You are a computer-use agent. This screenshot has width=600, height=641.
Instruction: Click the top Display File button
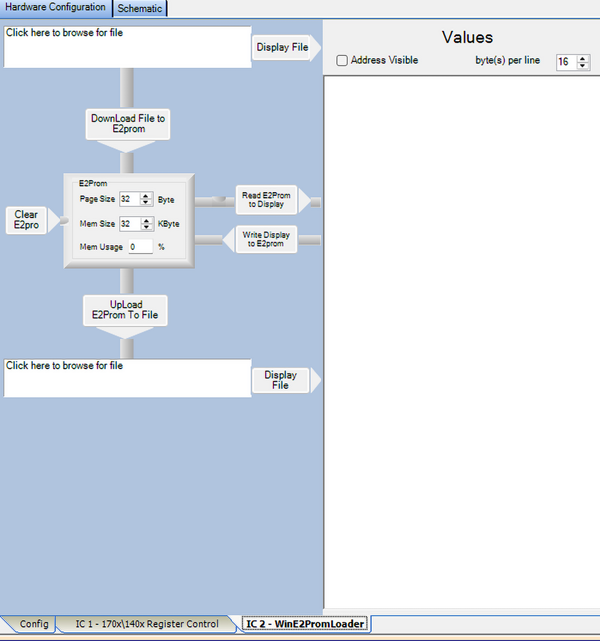[282, 47]
